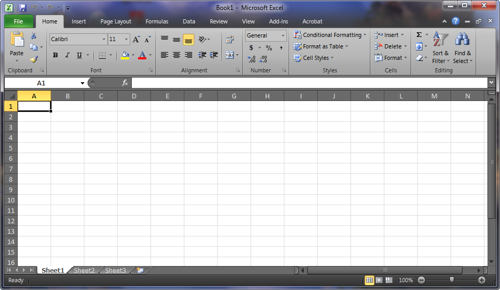The width and height of the screenshot is (500, 290).
Task: Toggle the Wrap Text button
Action: coord(230,40)
